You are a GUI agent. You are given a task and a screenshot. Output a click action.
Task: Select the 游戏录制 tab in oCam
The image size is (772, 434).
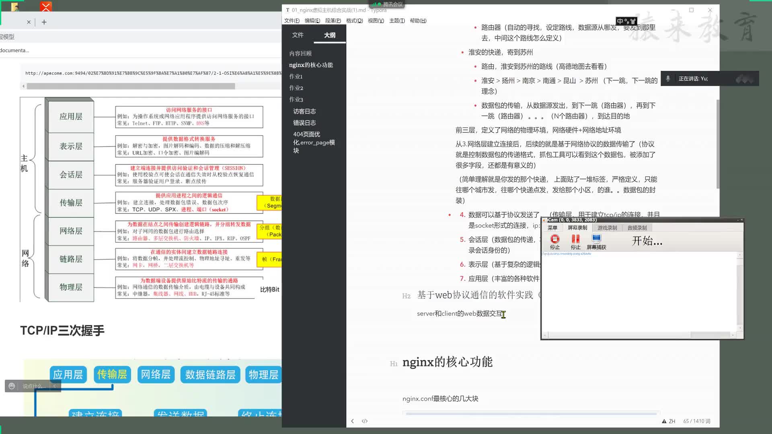click(607, 228)
